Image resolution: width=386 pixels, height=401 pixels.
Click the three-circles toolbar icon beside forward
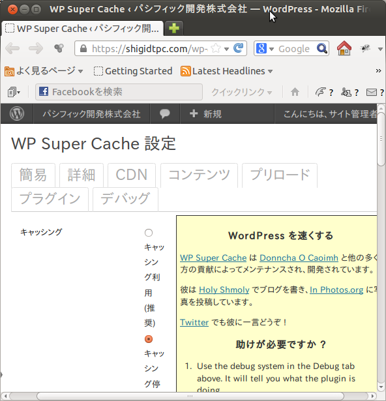(x=59, y=48)
